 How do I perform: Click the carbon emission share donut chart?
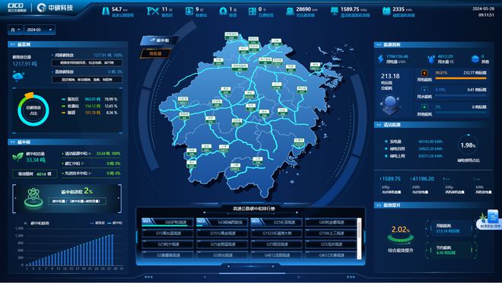pos(33,110)
